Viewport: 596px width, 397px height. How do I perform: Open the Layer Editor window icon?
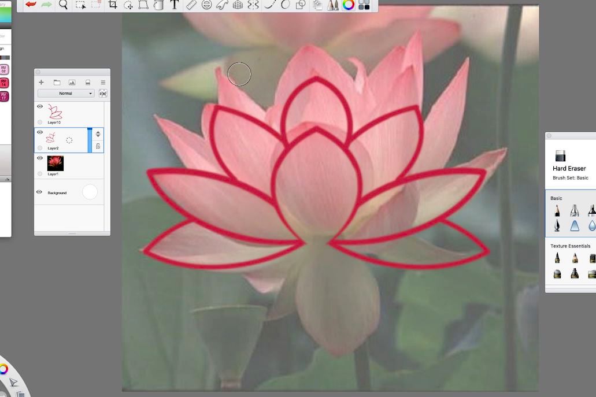pyautogui.click(x=317, y=5)
